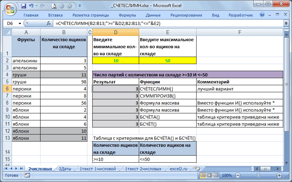292x182 pixels.
Task: Click the Save icon in quick access toolbar
Action: [24, 6]
